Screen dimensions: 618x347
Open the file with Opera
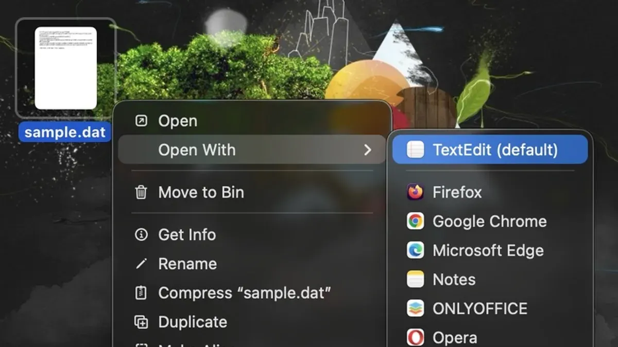(x=490, y=337)
